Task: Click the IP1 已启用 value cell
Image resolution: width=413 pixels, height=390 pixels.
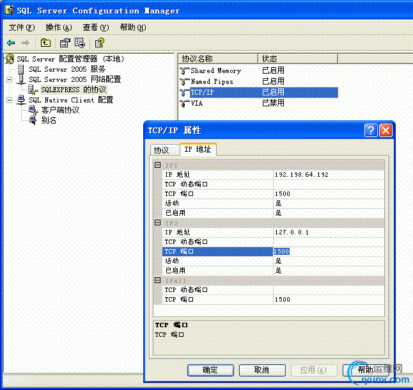Action: tap(329, 213)
